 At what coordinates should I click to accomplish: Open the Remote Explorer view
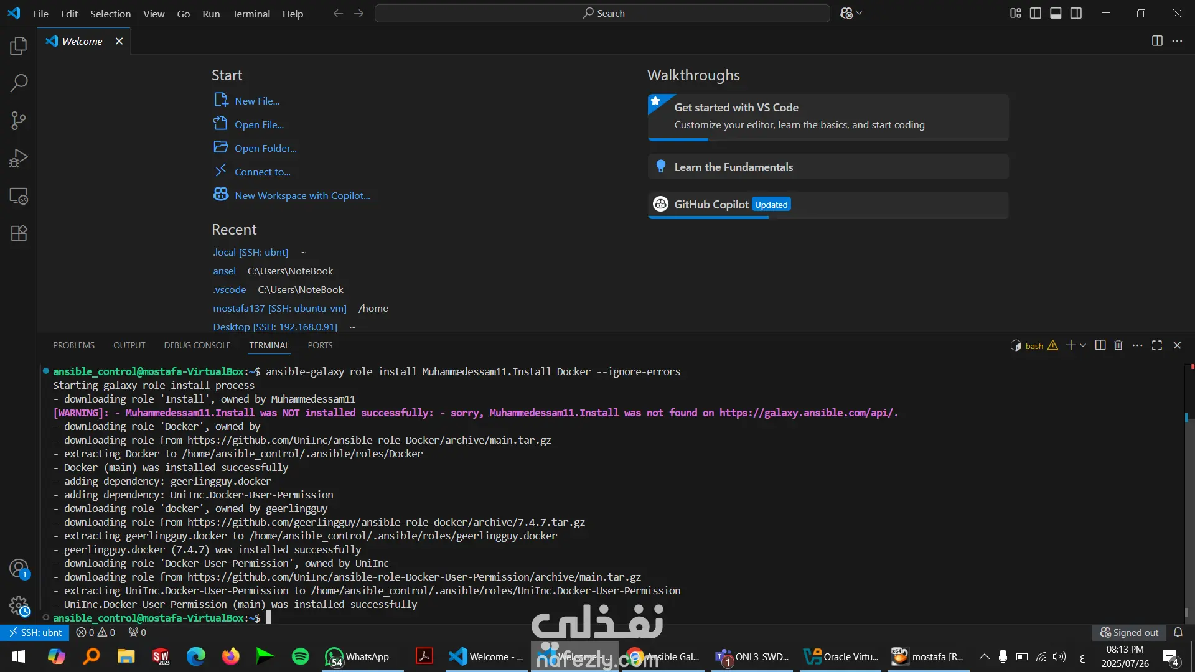pos(19,196)
